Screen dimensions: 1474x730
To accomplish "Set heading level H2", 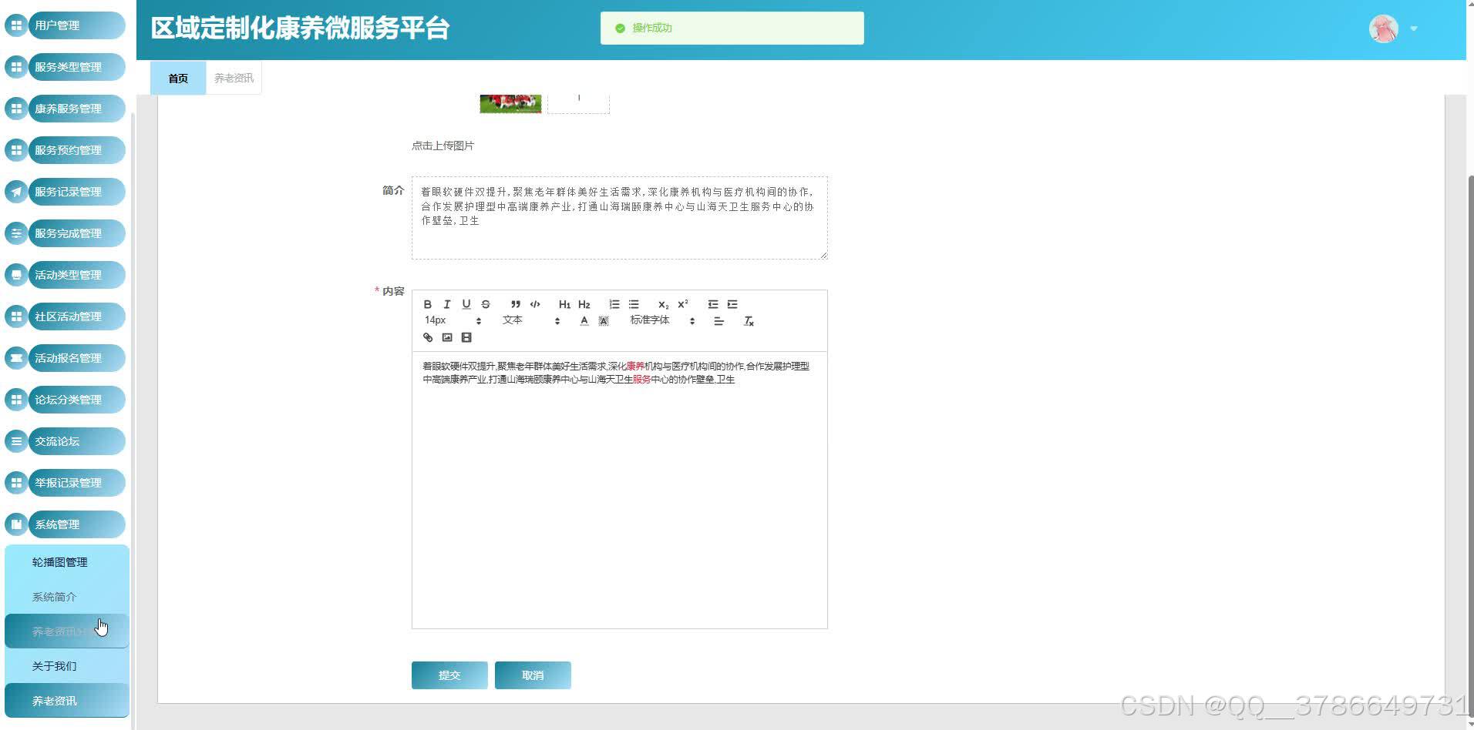I will click(x=584, y=304).
